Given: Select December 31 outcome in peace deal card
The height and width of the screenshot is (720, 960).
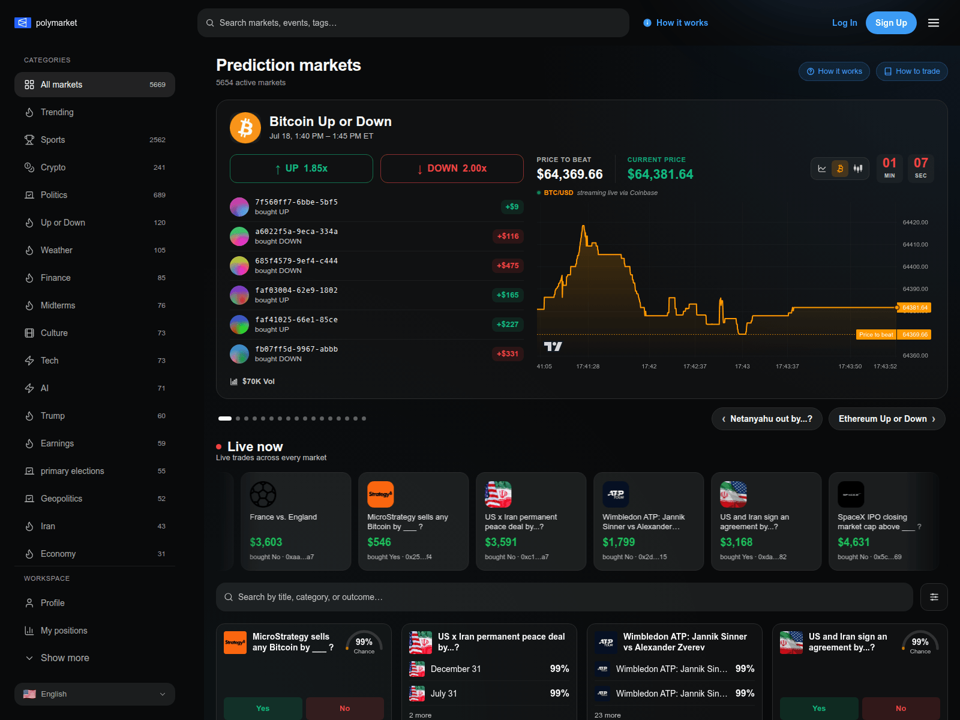Looking at the screenshot, I should click(489, 669).
